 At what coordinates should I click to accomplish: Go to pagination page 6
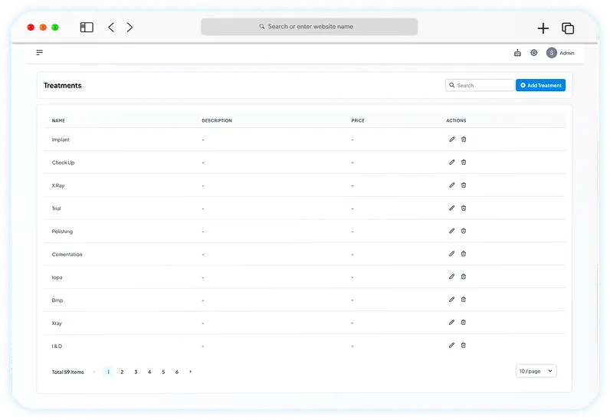(x=177, y=372)
